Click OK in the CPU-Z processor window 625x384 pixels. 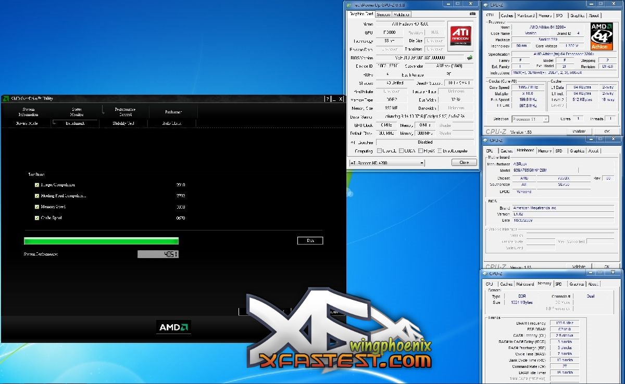point(607,132)
